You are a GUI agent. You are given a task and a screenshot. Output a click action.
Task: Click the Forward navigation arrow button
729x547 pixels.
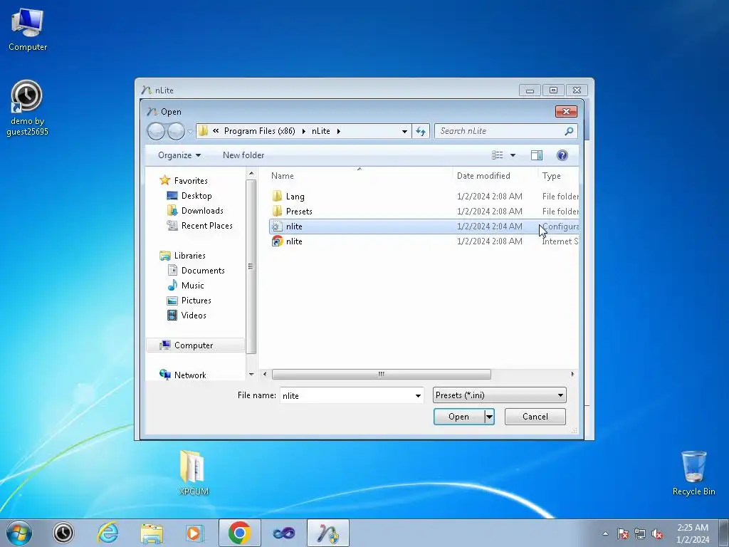pyautogui.click(x=176, y=131)
